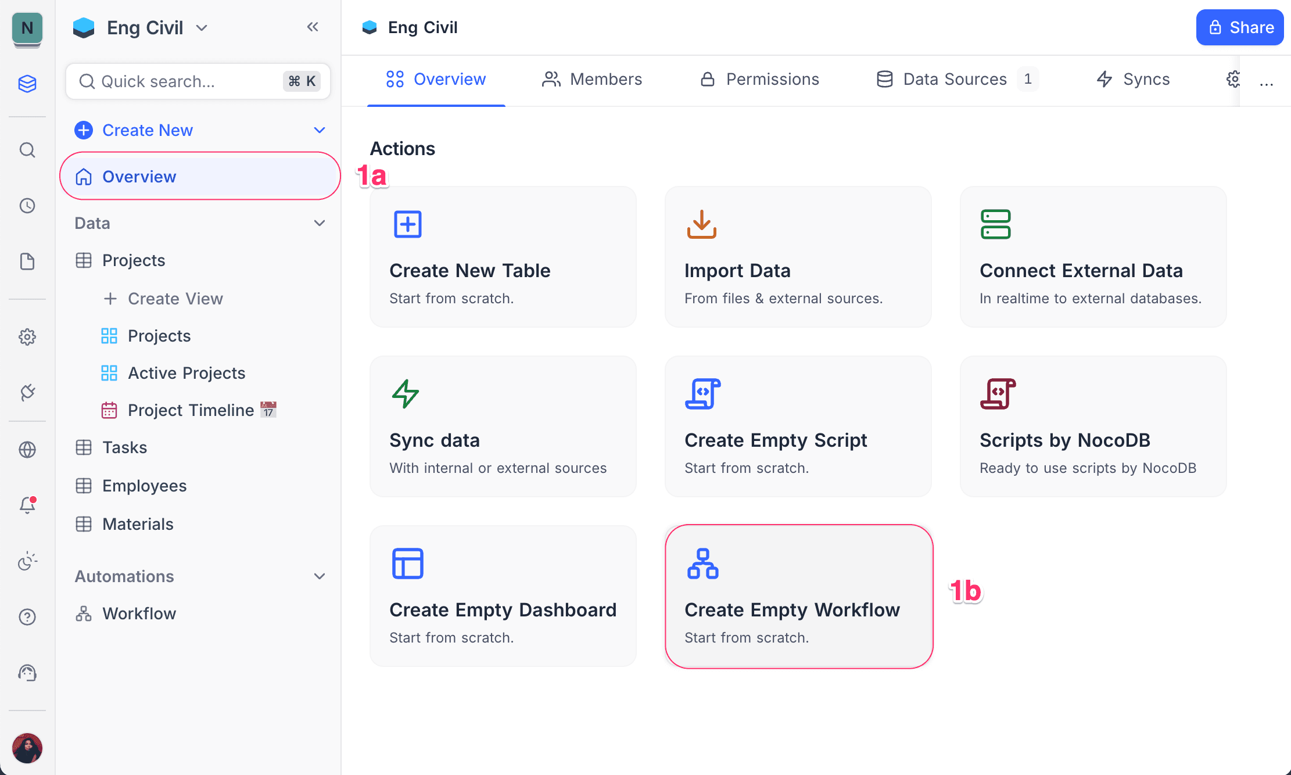Open your profile avatar at bottom left
Screen dimensions: 1291x775
27,748
